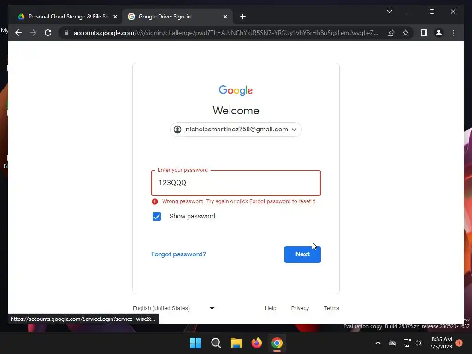472x354 pixels.
Task: Select the Google Drive: Sign-in tab
Action: click(x=177, y=17)
